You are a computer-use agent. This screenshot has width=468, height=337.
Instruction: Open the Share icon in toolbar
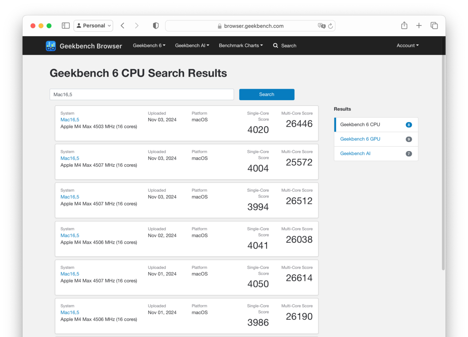tap(404, 25)
